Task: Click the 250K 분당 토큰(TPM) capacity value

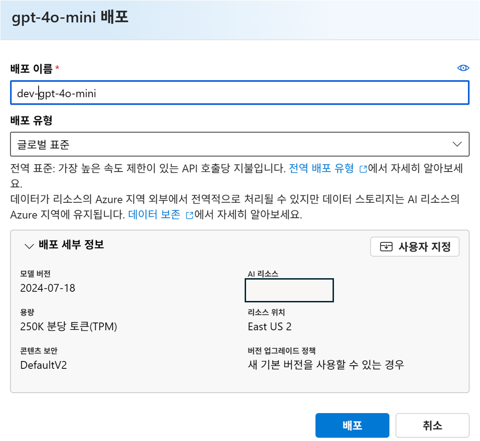Action: 68,327
